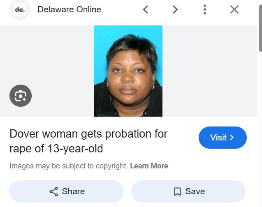This screenshot has width=262, height=207.
Task: Open the Learn More copyright link
Action: tap(149, 166)
